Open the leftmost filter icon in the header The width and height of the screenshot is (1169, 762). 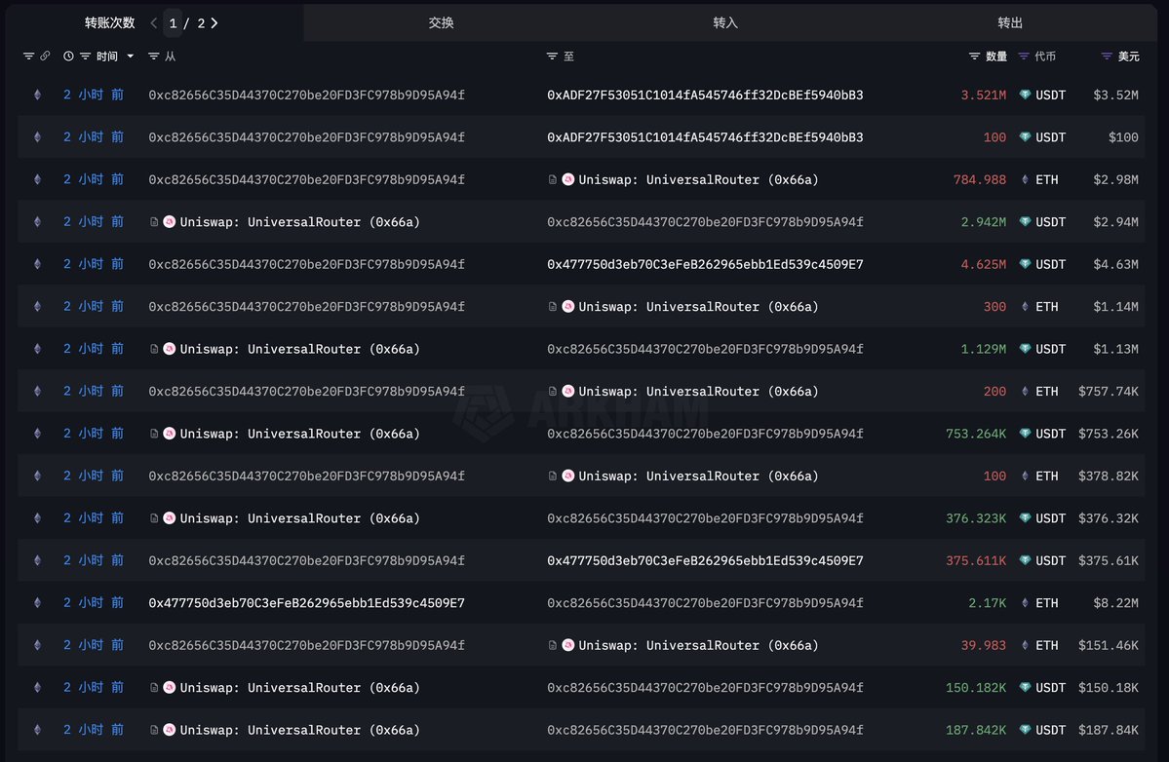pyautogui.click(x=28, y=56)
